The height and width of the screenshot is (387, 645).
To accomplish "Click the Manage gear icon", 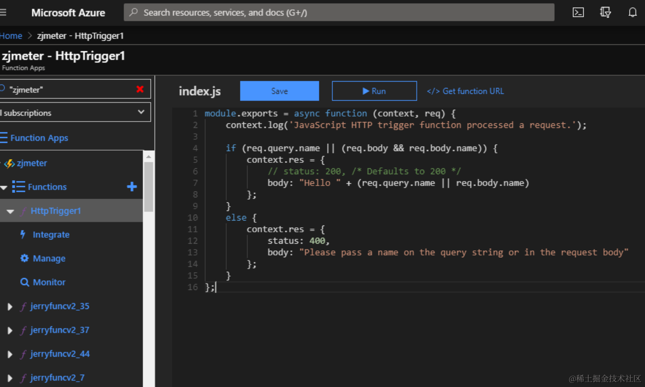I will coord(24,258).
